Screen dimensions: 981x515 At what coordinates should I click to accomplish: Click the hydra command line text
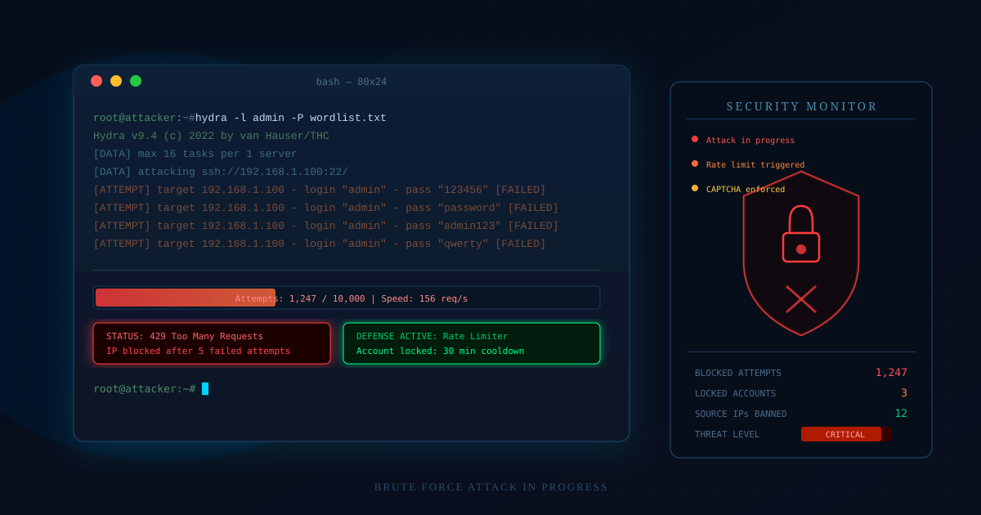(291, 119)
